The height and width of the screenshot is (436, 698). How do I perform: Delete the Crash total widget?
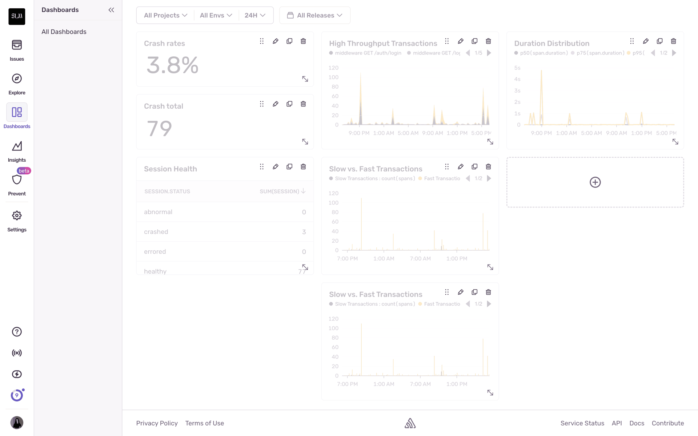click(x=303, y=104)
